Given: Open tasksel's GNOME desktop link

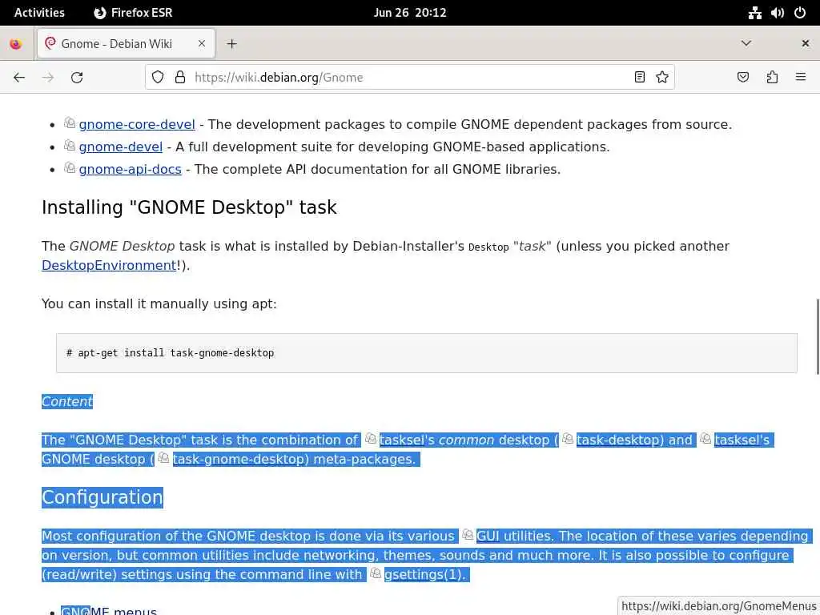Looking at the screenshot, I should (x=742, y=440).
